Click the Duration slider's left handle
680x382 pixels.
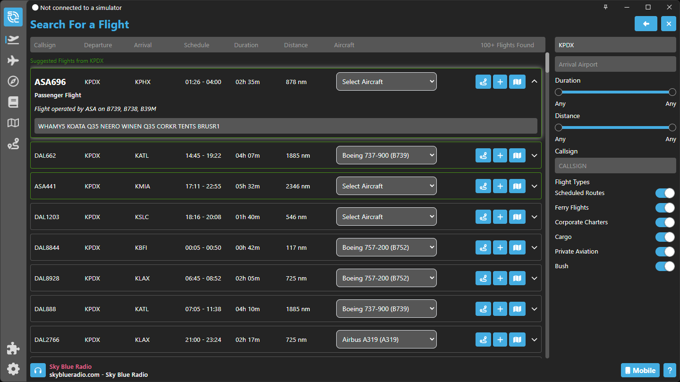559,92
